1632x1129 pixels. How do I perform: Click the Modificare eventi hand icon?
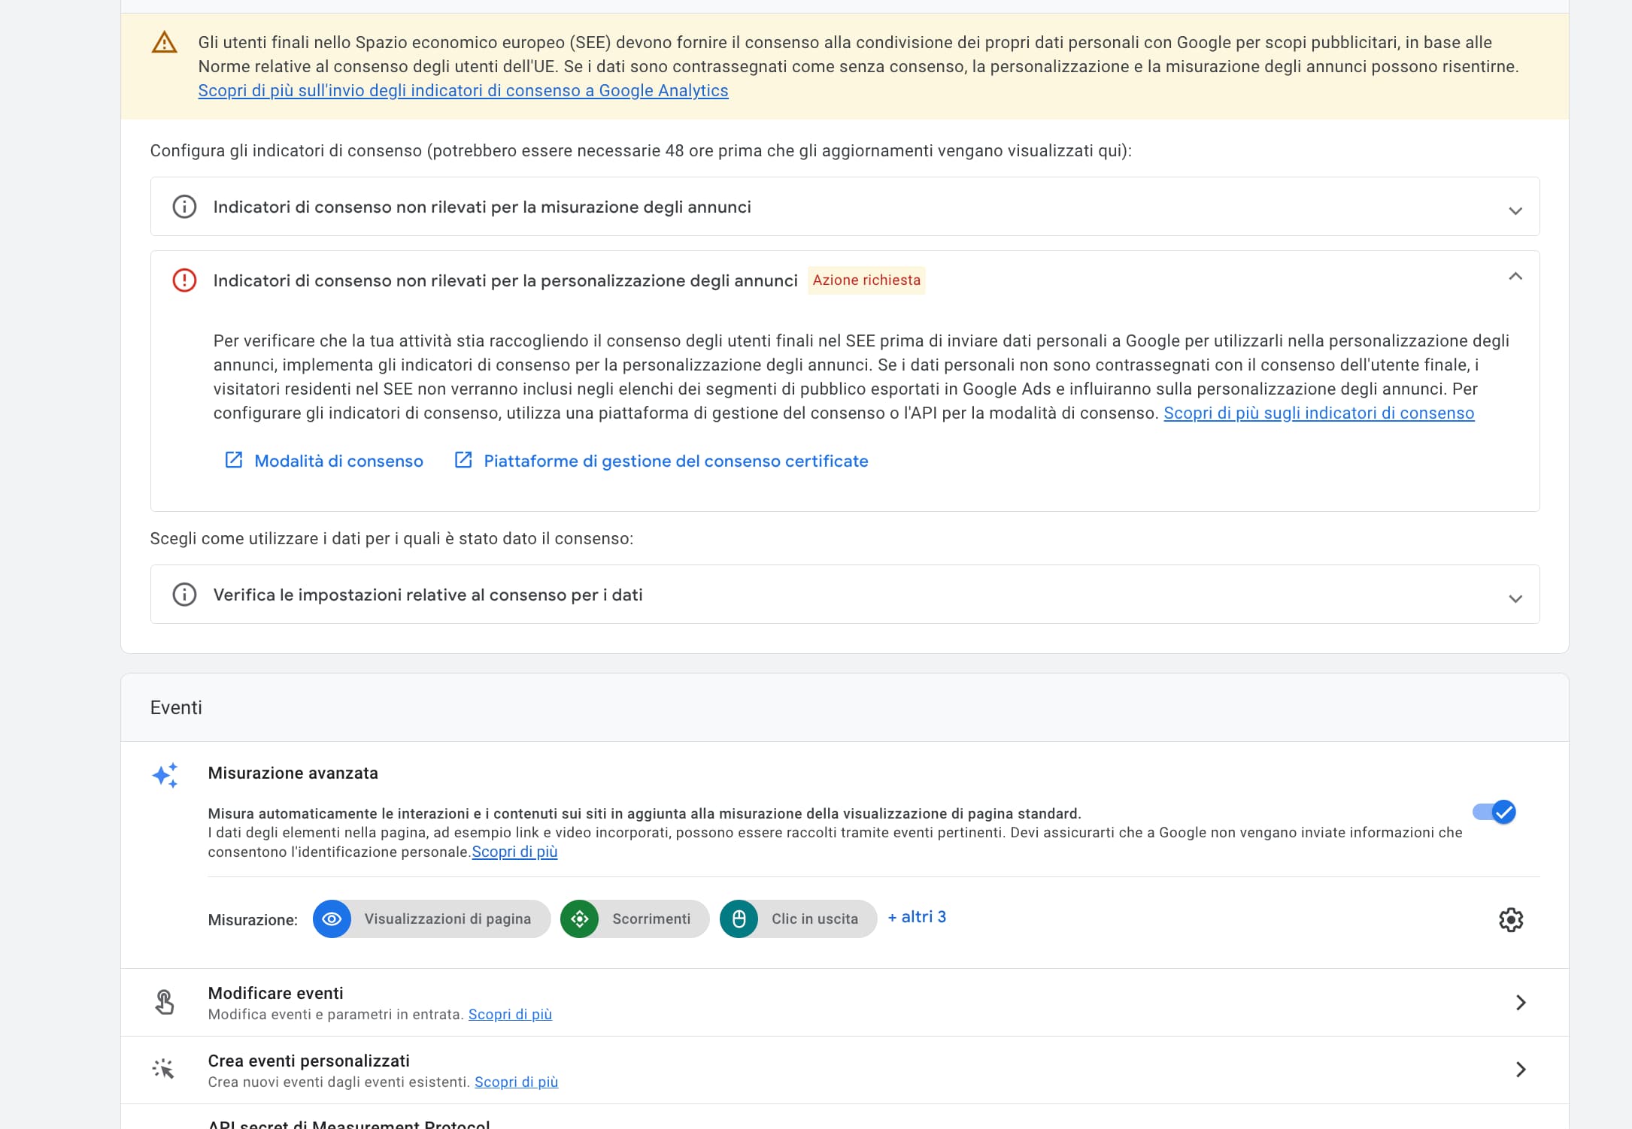pos(165,1002)
